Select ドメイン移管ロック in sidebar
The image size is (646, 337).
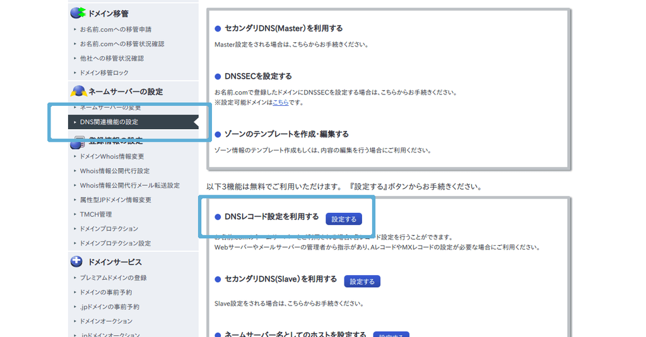104,72
